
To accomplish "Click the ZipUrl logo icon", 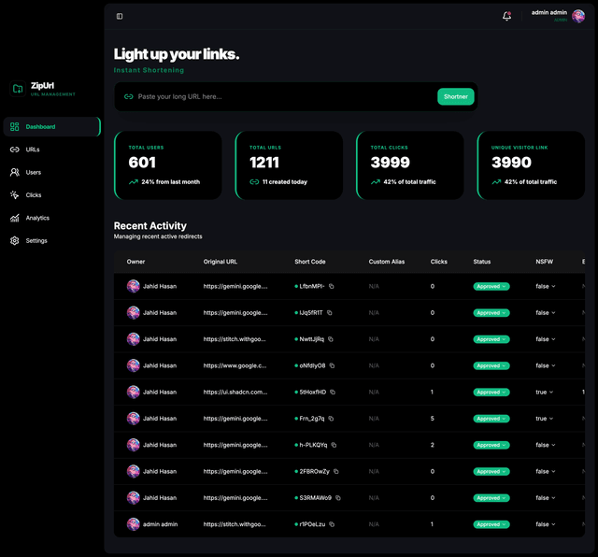I will (18, 89).
